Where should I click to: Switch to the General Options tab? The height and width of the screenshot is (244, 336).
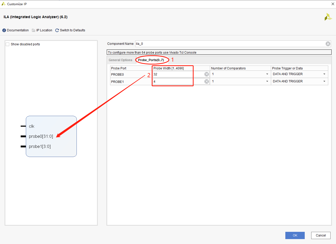pyautogui.click(x=120, y=60)
